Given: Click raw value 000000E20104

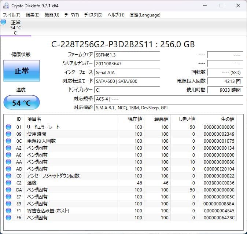Looking at the screenshot, I should point(219,169).
